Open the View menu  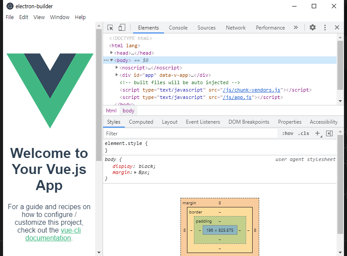(x=39, y=17)
